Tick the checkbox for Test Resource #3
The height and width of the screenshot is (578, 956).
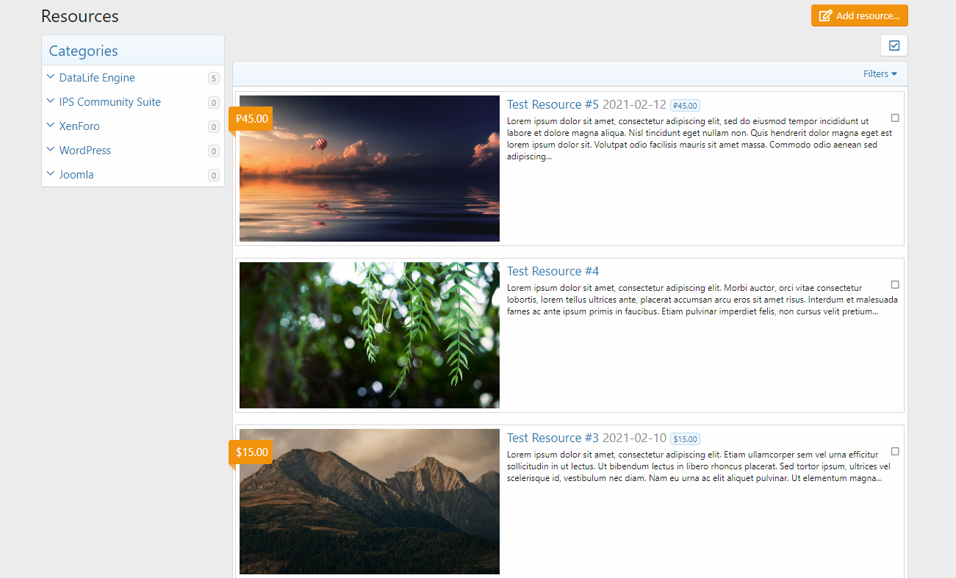pos(895,451)
